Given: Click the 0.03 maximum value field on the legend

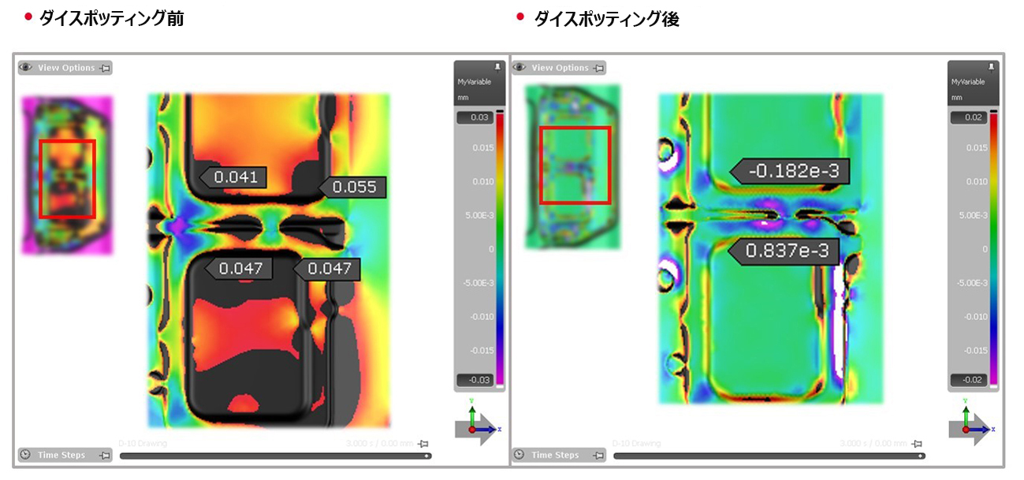Looking at the screenshot, I should [x=475, y=118].
